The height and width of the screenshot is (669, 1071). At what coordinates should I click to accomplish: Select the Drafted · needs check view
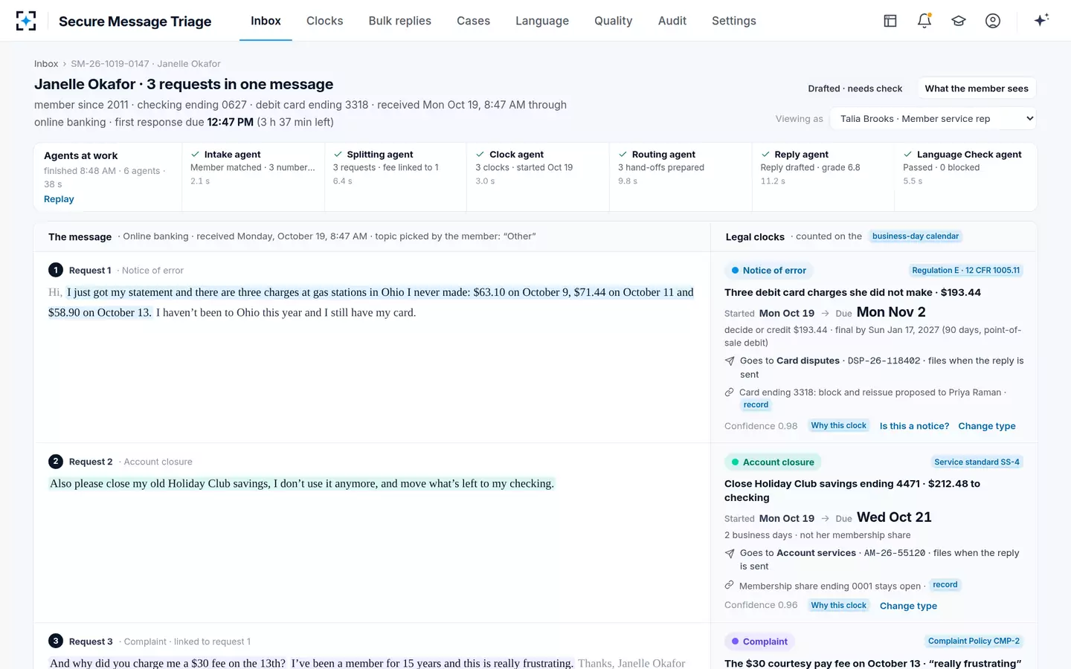[x=855, y=88]
